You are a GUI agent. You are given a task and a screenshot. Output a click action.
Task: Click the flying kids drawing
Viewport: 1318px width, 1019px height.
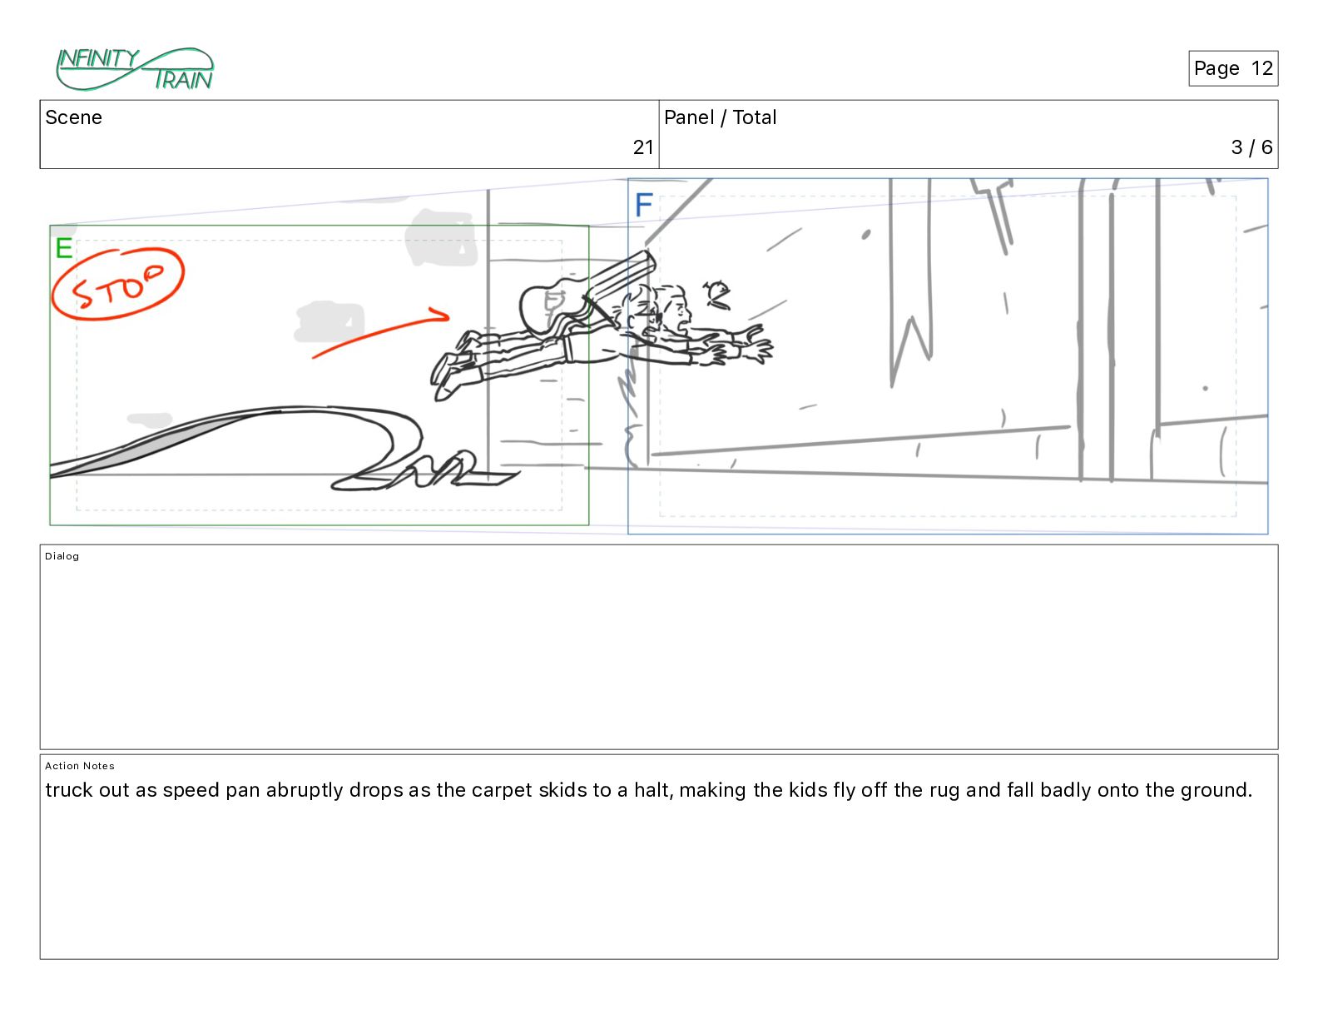click(602, 326)
